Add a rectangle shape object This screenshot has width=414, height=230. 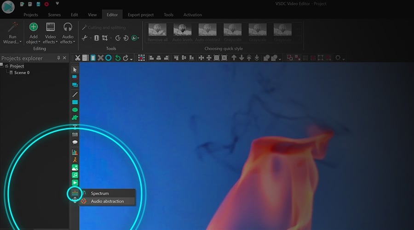click(75, 102)
